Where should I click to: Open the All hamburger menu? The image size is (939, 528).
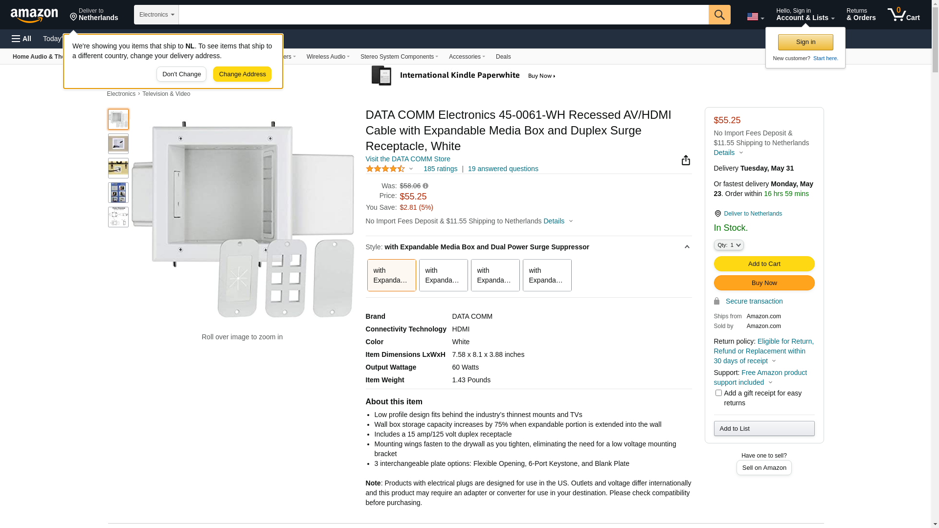(x=22, y=39)
